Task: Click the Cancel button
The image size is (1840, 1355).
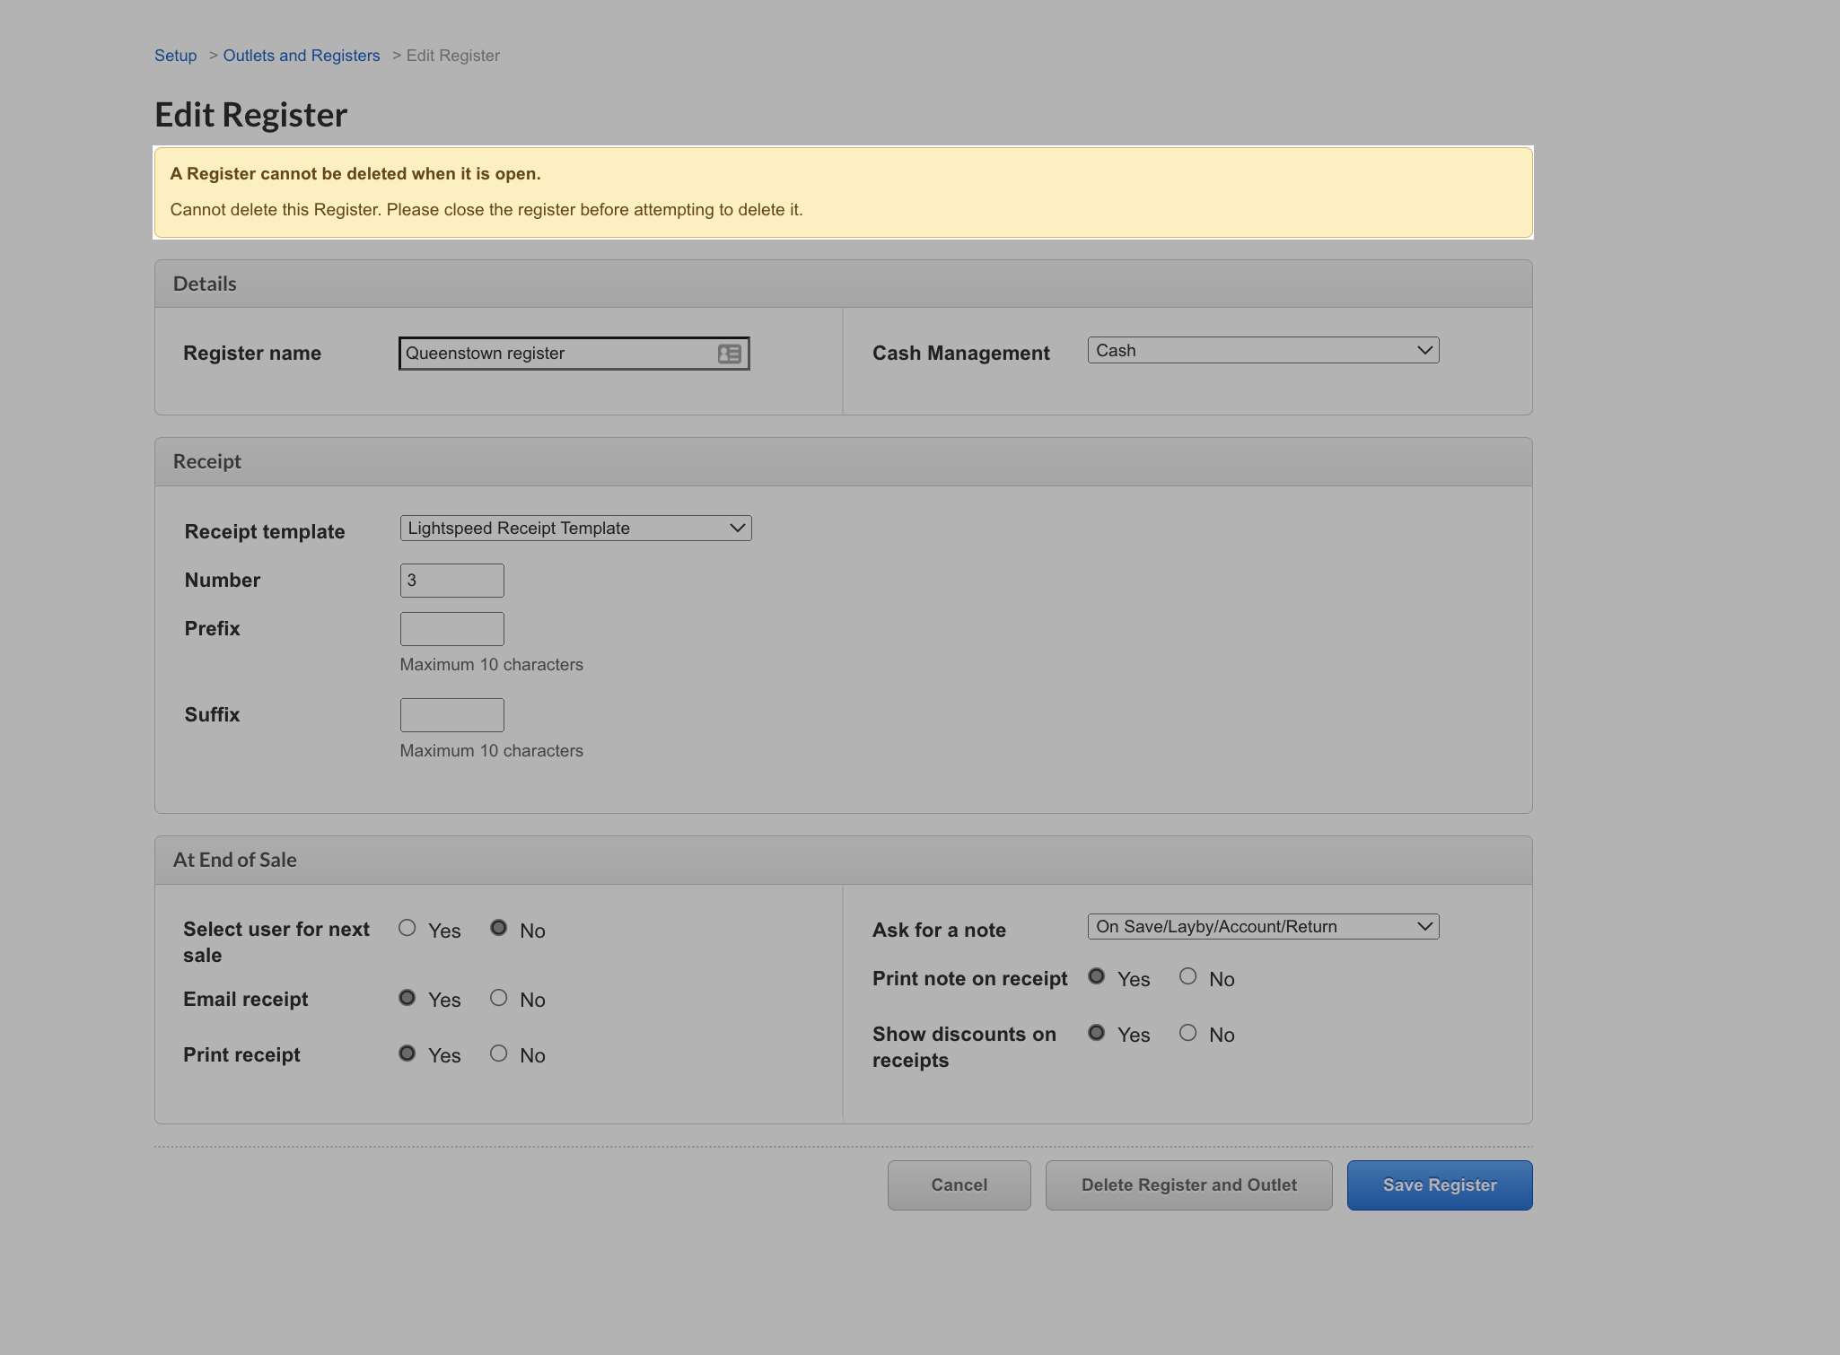Action: point(959,1185)
